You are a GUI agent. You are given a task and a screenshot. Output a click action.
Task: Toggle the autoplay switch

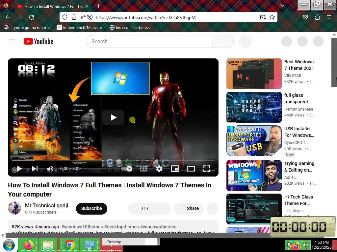(x=127, y=169)
